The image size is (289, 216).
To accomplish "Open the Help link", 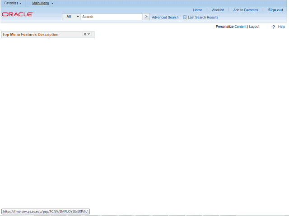I will coord(281,27).
